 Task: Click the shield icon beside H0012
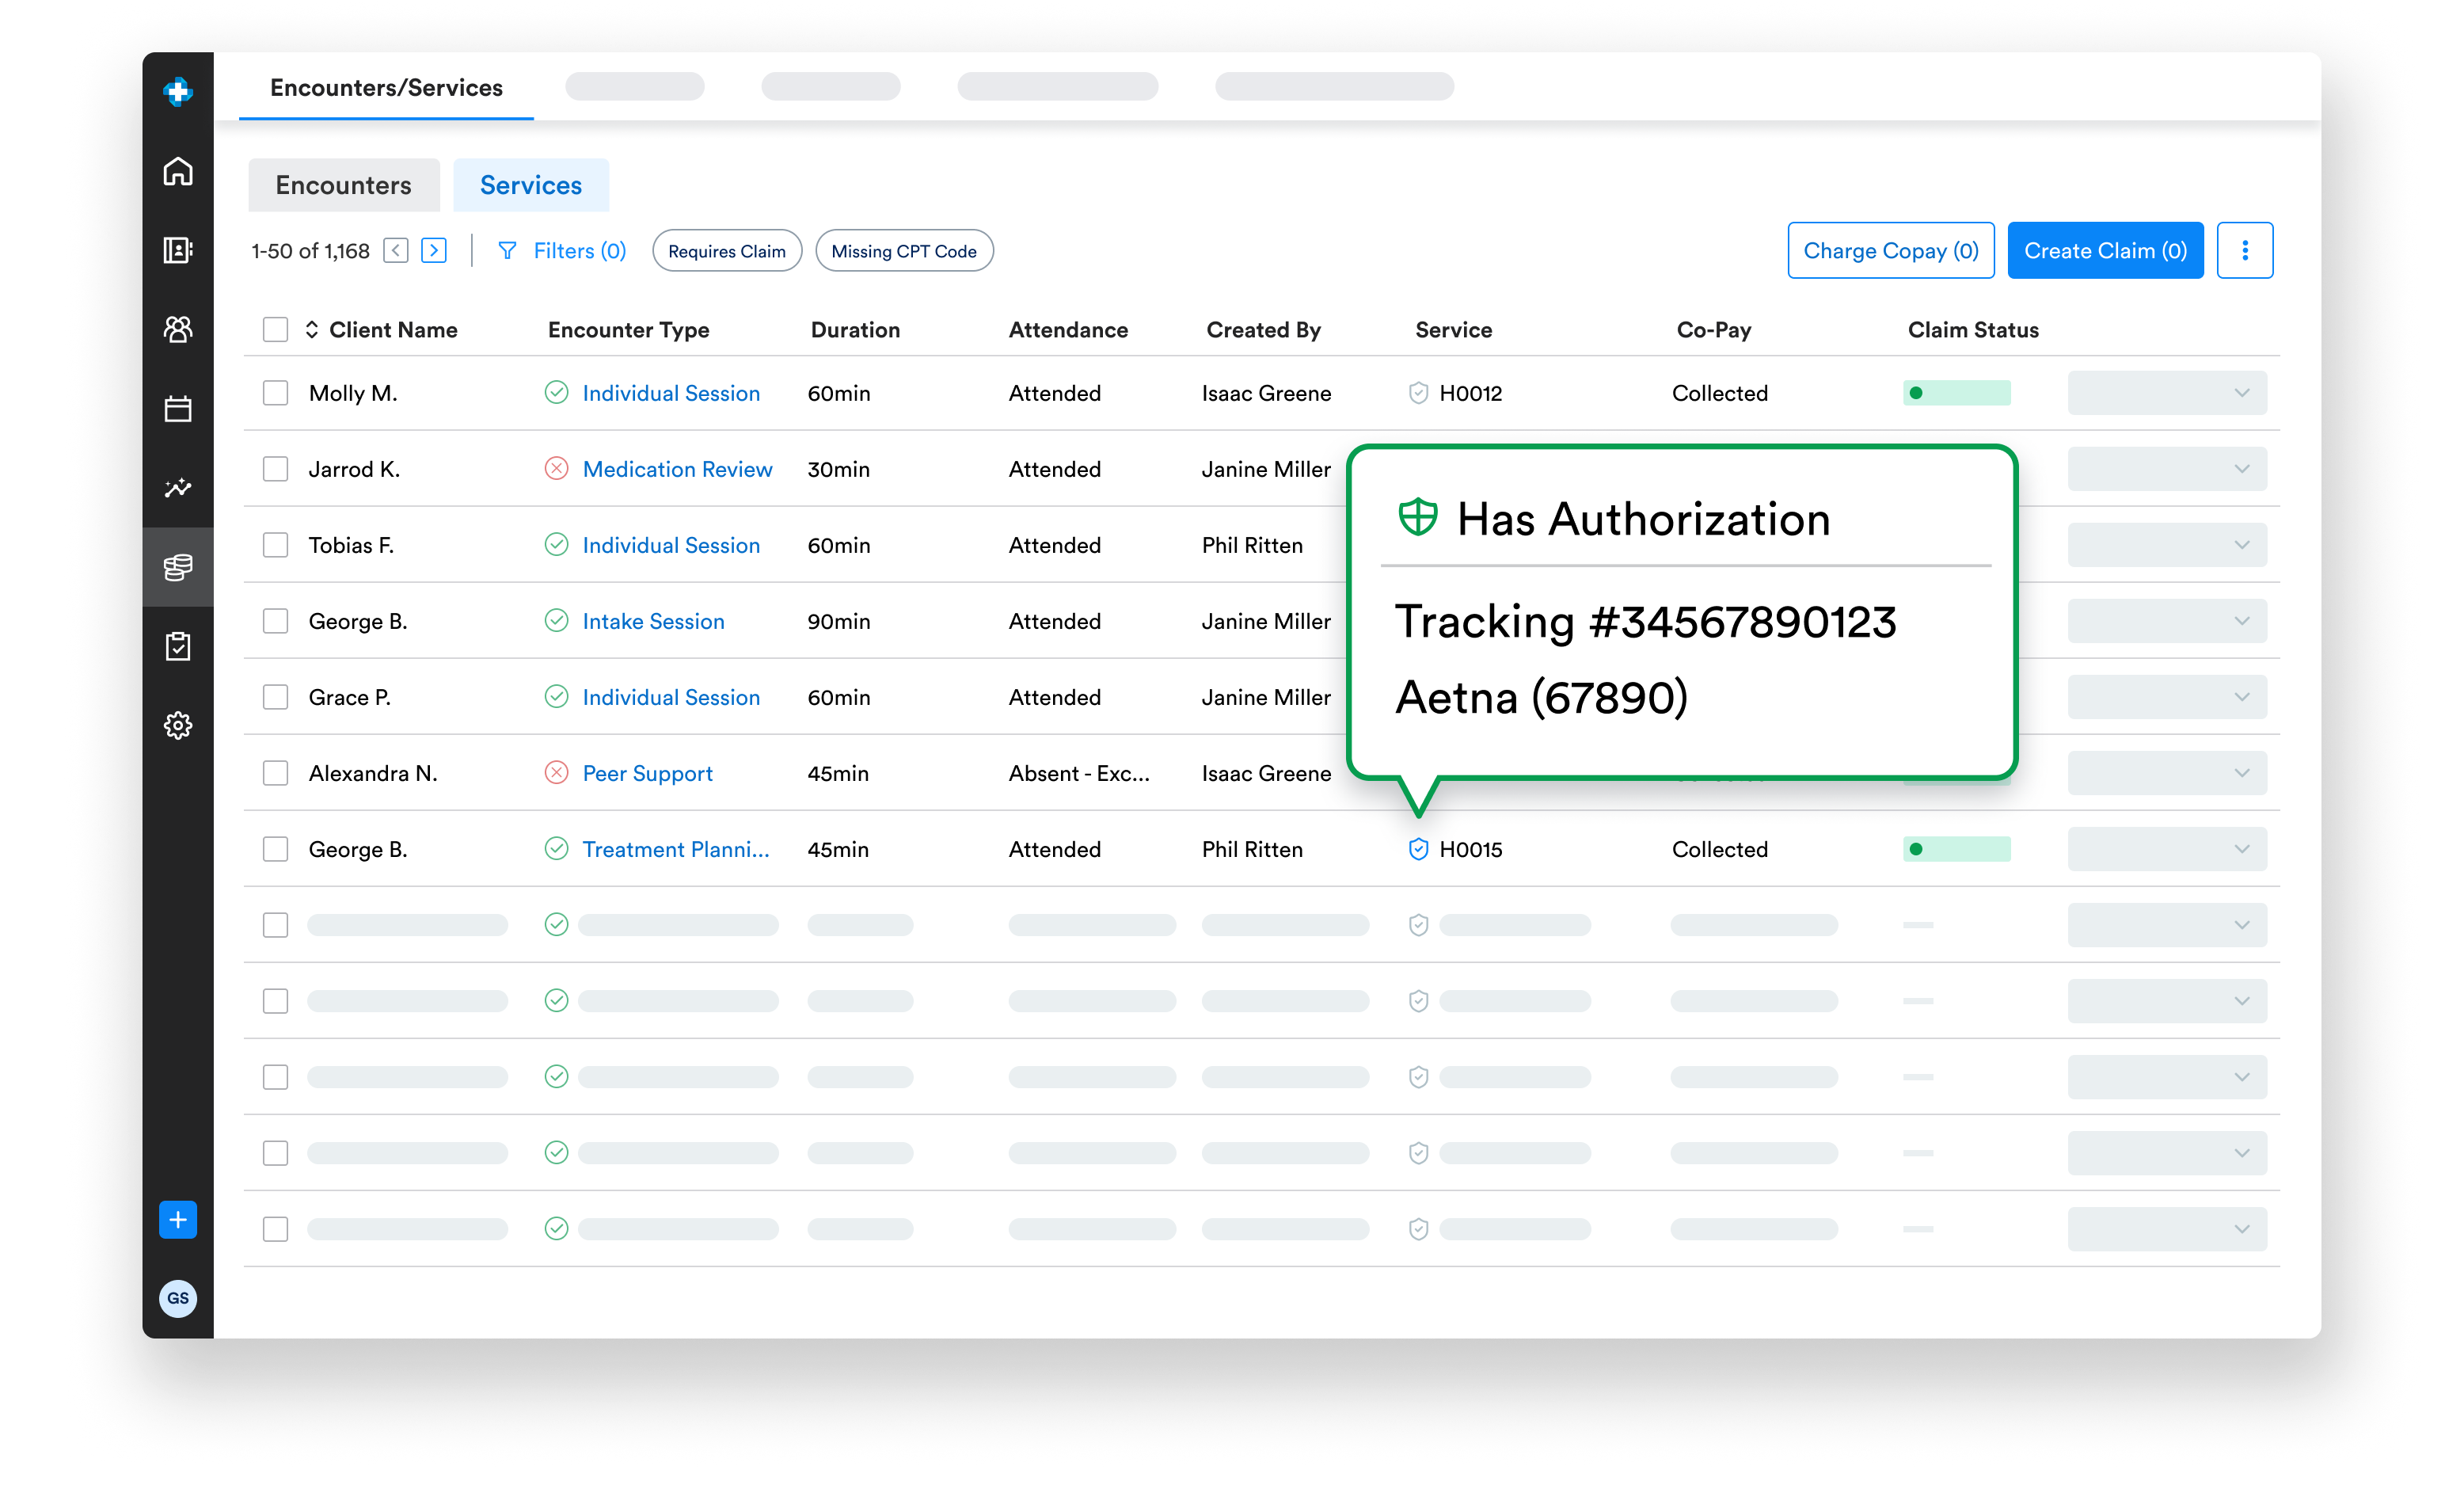point(1418,393)
